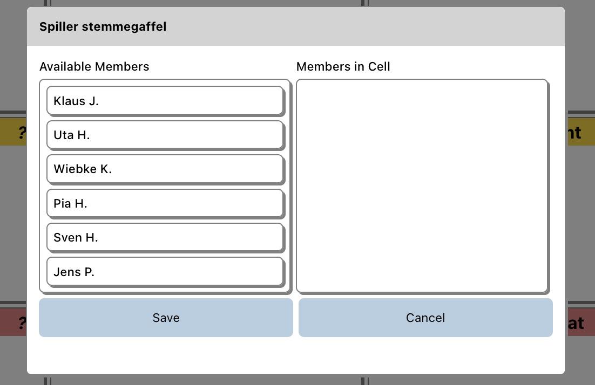
Task: Cancel the member selection dialog
Action: tap(425, 318)
